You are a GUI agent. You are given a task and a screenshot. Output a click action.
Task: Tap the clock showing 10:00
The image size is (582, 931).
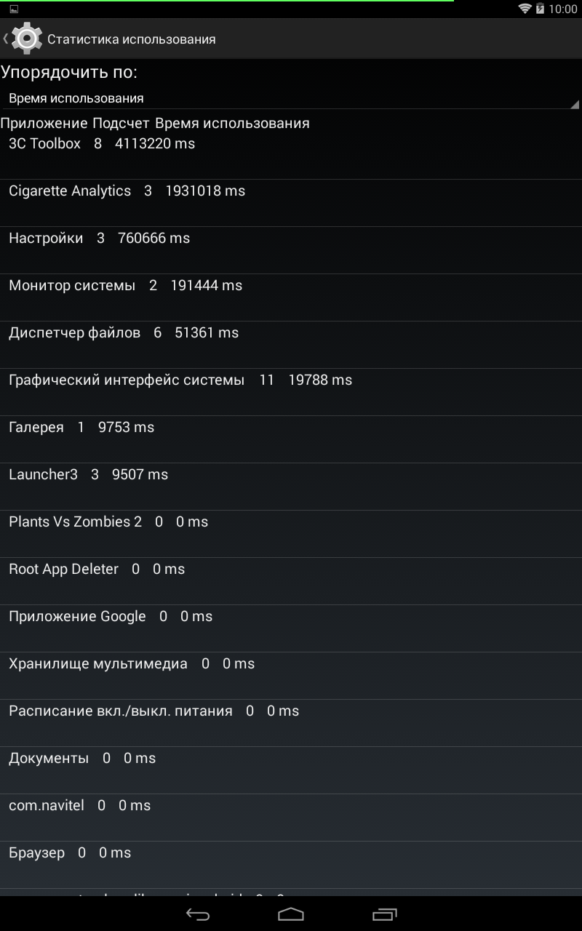pyautogui.click(x=562, y=9)
